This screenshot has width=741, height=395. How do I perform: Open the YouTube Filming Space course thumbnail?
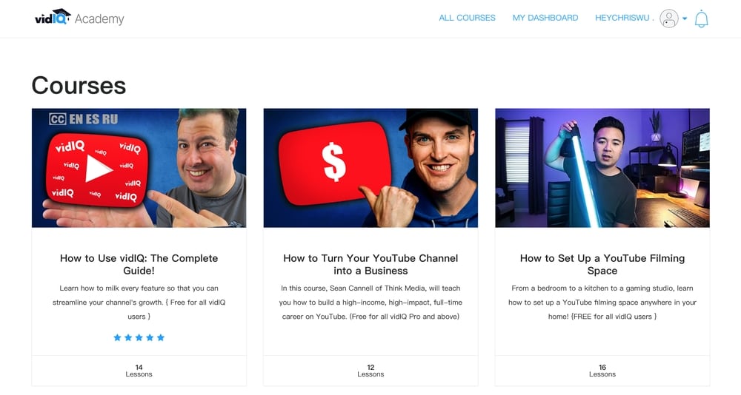pos(602,168)
